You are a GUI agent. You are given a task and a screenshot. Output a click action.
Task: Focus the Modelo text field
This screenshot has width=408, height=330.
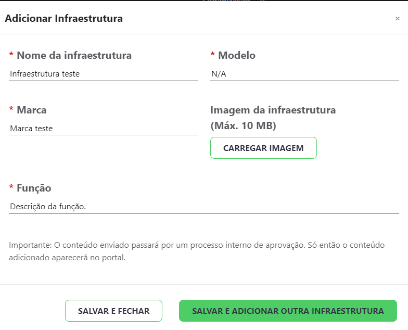pos(304,74)
